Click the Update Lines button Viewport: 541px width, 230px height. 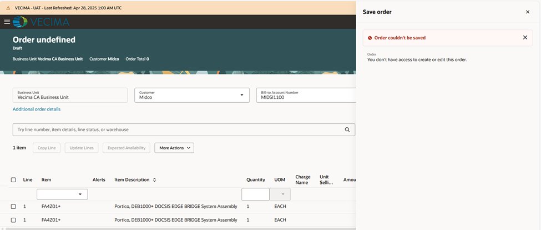tap(82, 148)
